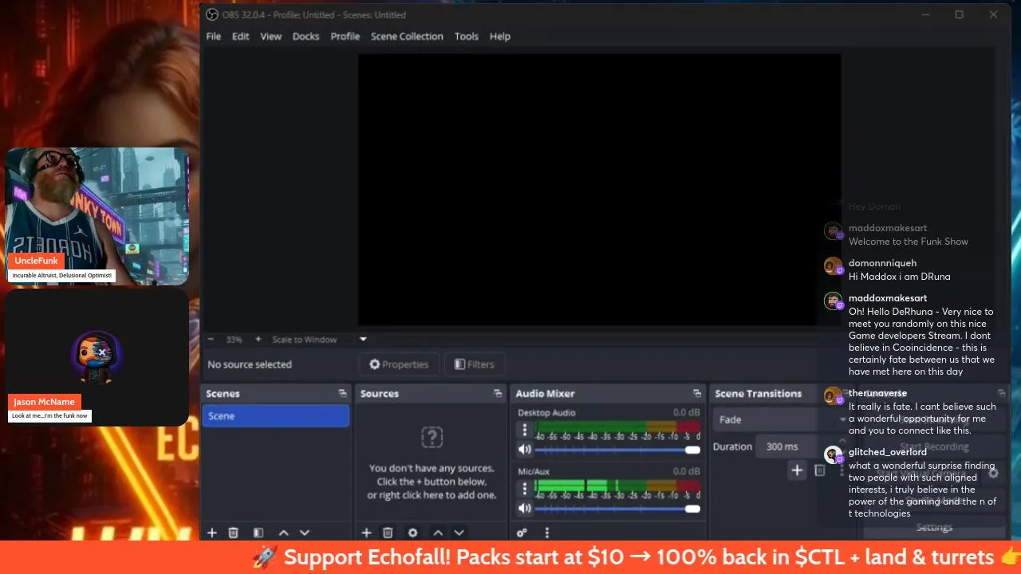Move source up with the Sources arrow
1021x574 pixels.
point(438,533)
